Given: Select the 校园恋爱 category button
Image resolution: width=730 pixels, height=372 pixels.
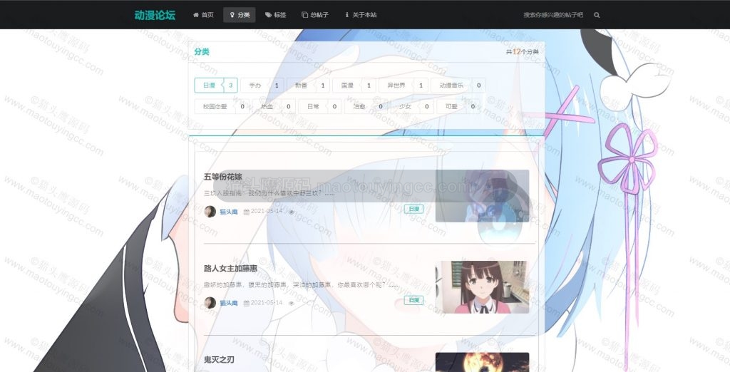Looking at the screenshot, I should click(x=222, y=106).
